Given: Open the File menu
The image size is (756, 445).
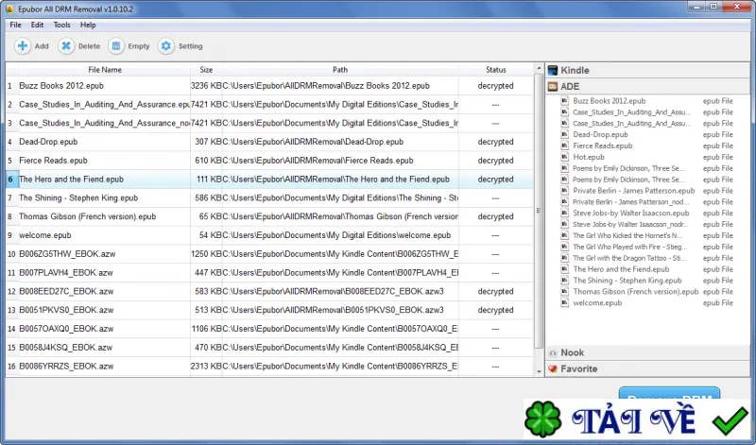Looking at the screenshot, I should coord(15,25).
